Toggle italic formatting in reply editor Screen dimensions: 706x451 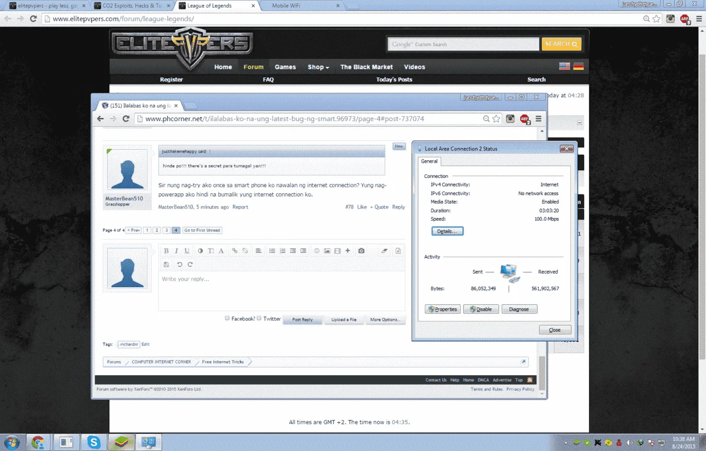point(176,251)
